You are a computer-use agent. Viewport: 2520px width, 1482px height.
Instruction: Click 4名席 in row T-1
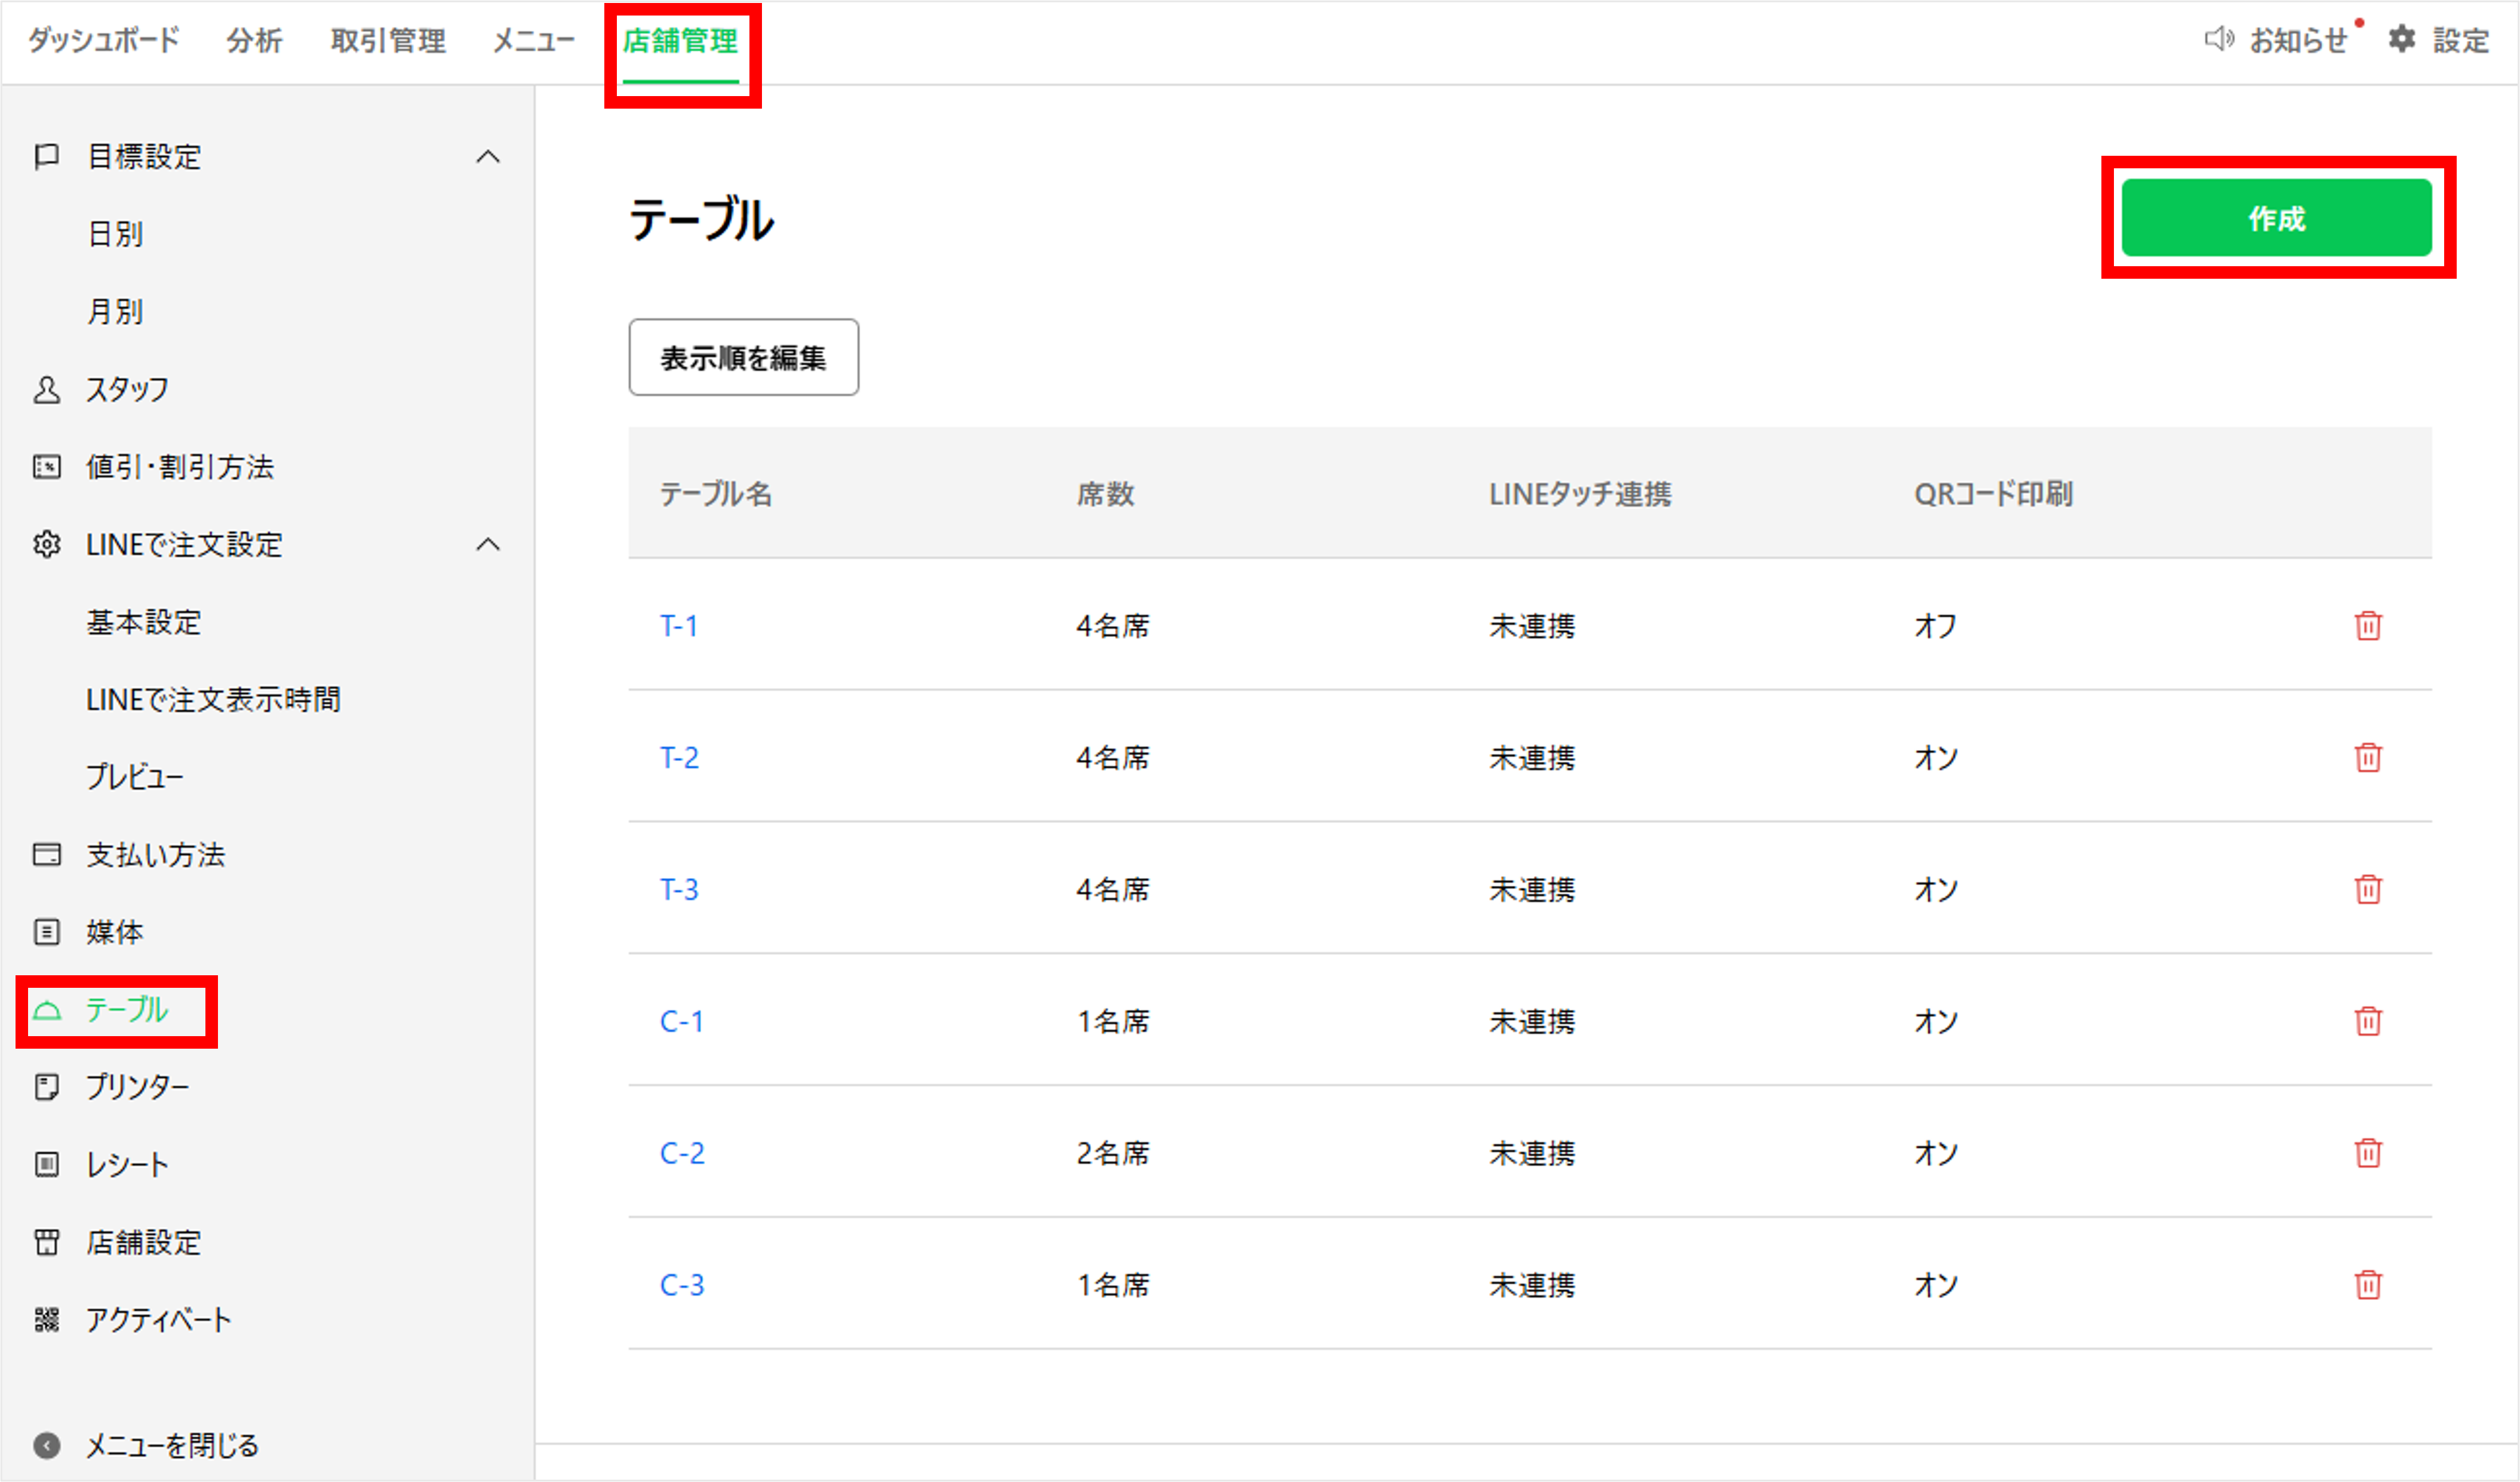tap(1113, 626)
